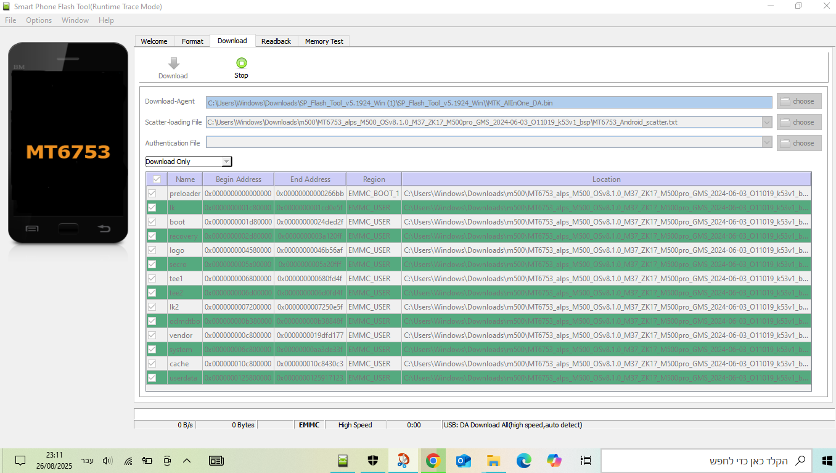Toggle the secro partition checkbox

point(152,265)
